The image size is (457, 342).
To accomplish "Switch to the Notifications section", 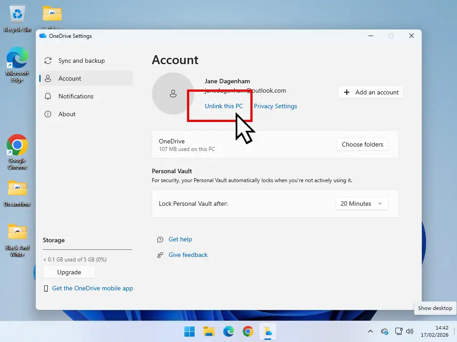I will 76,96.
